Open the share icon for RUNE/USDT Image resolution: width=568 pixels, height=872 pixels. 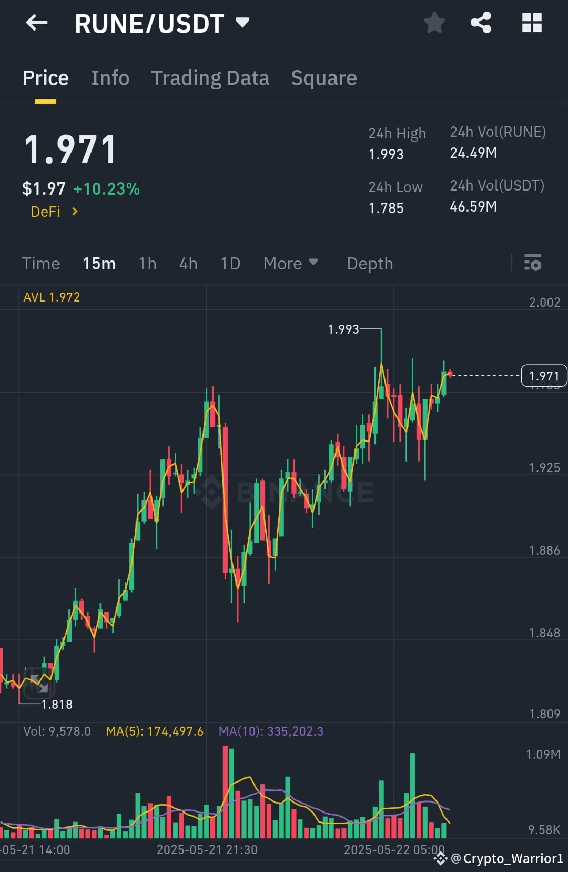tap(480, 23)
